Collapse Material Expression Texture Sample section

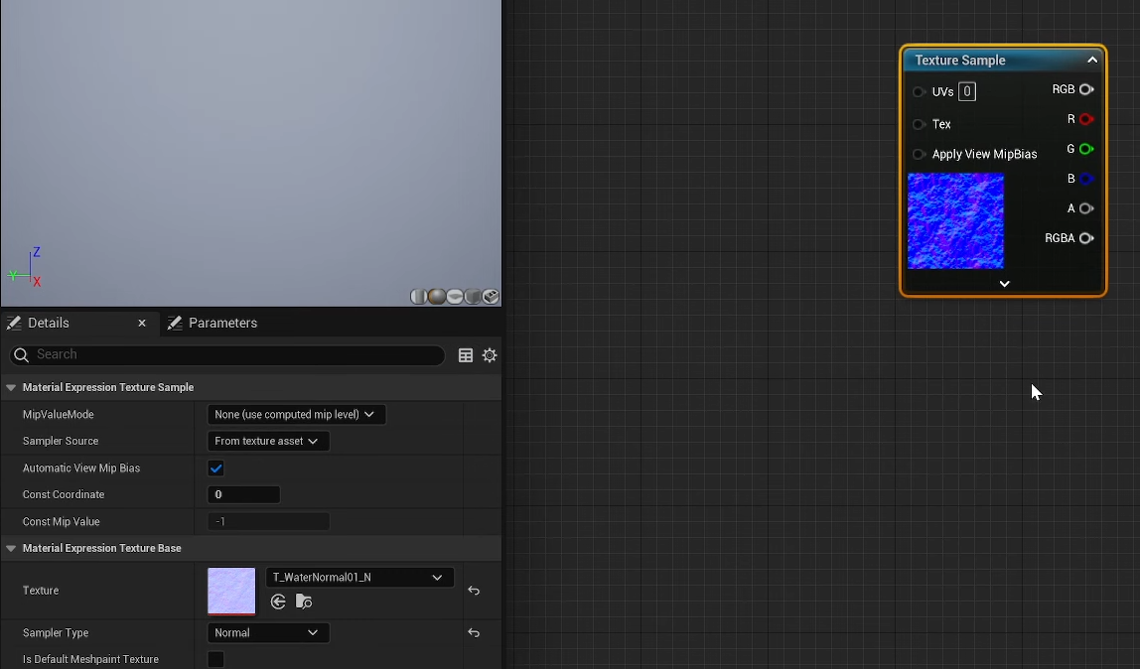[x=11, y=388]
